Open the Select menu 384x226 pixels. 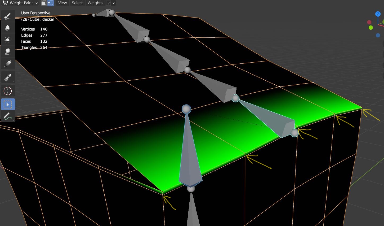[77, 3]
